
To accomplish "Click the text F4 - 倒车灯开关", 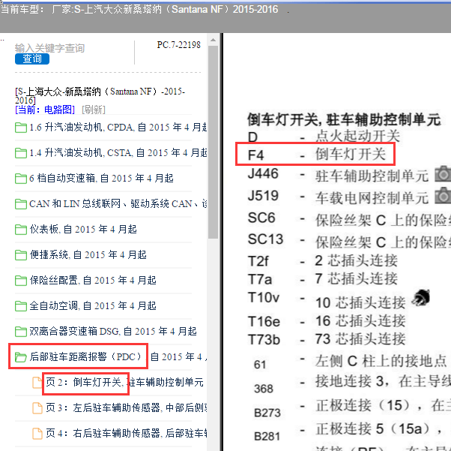I will (316, 155).
